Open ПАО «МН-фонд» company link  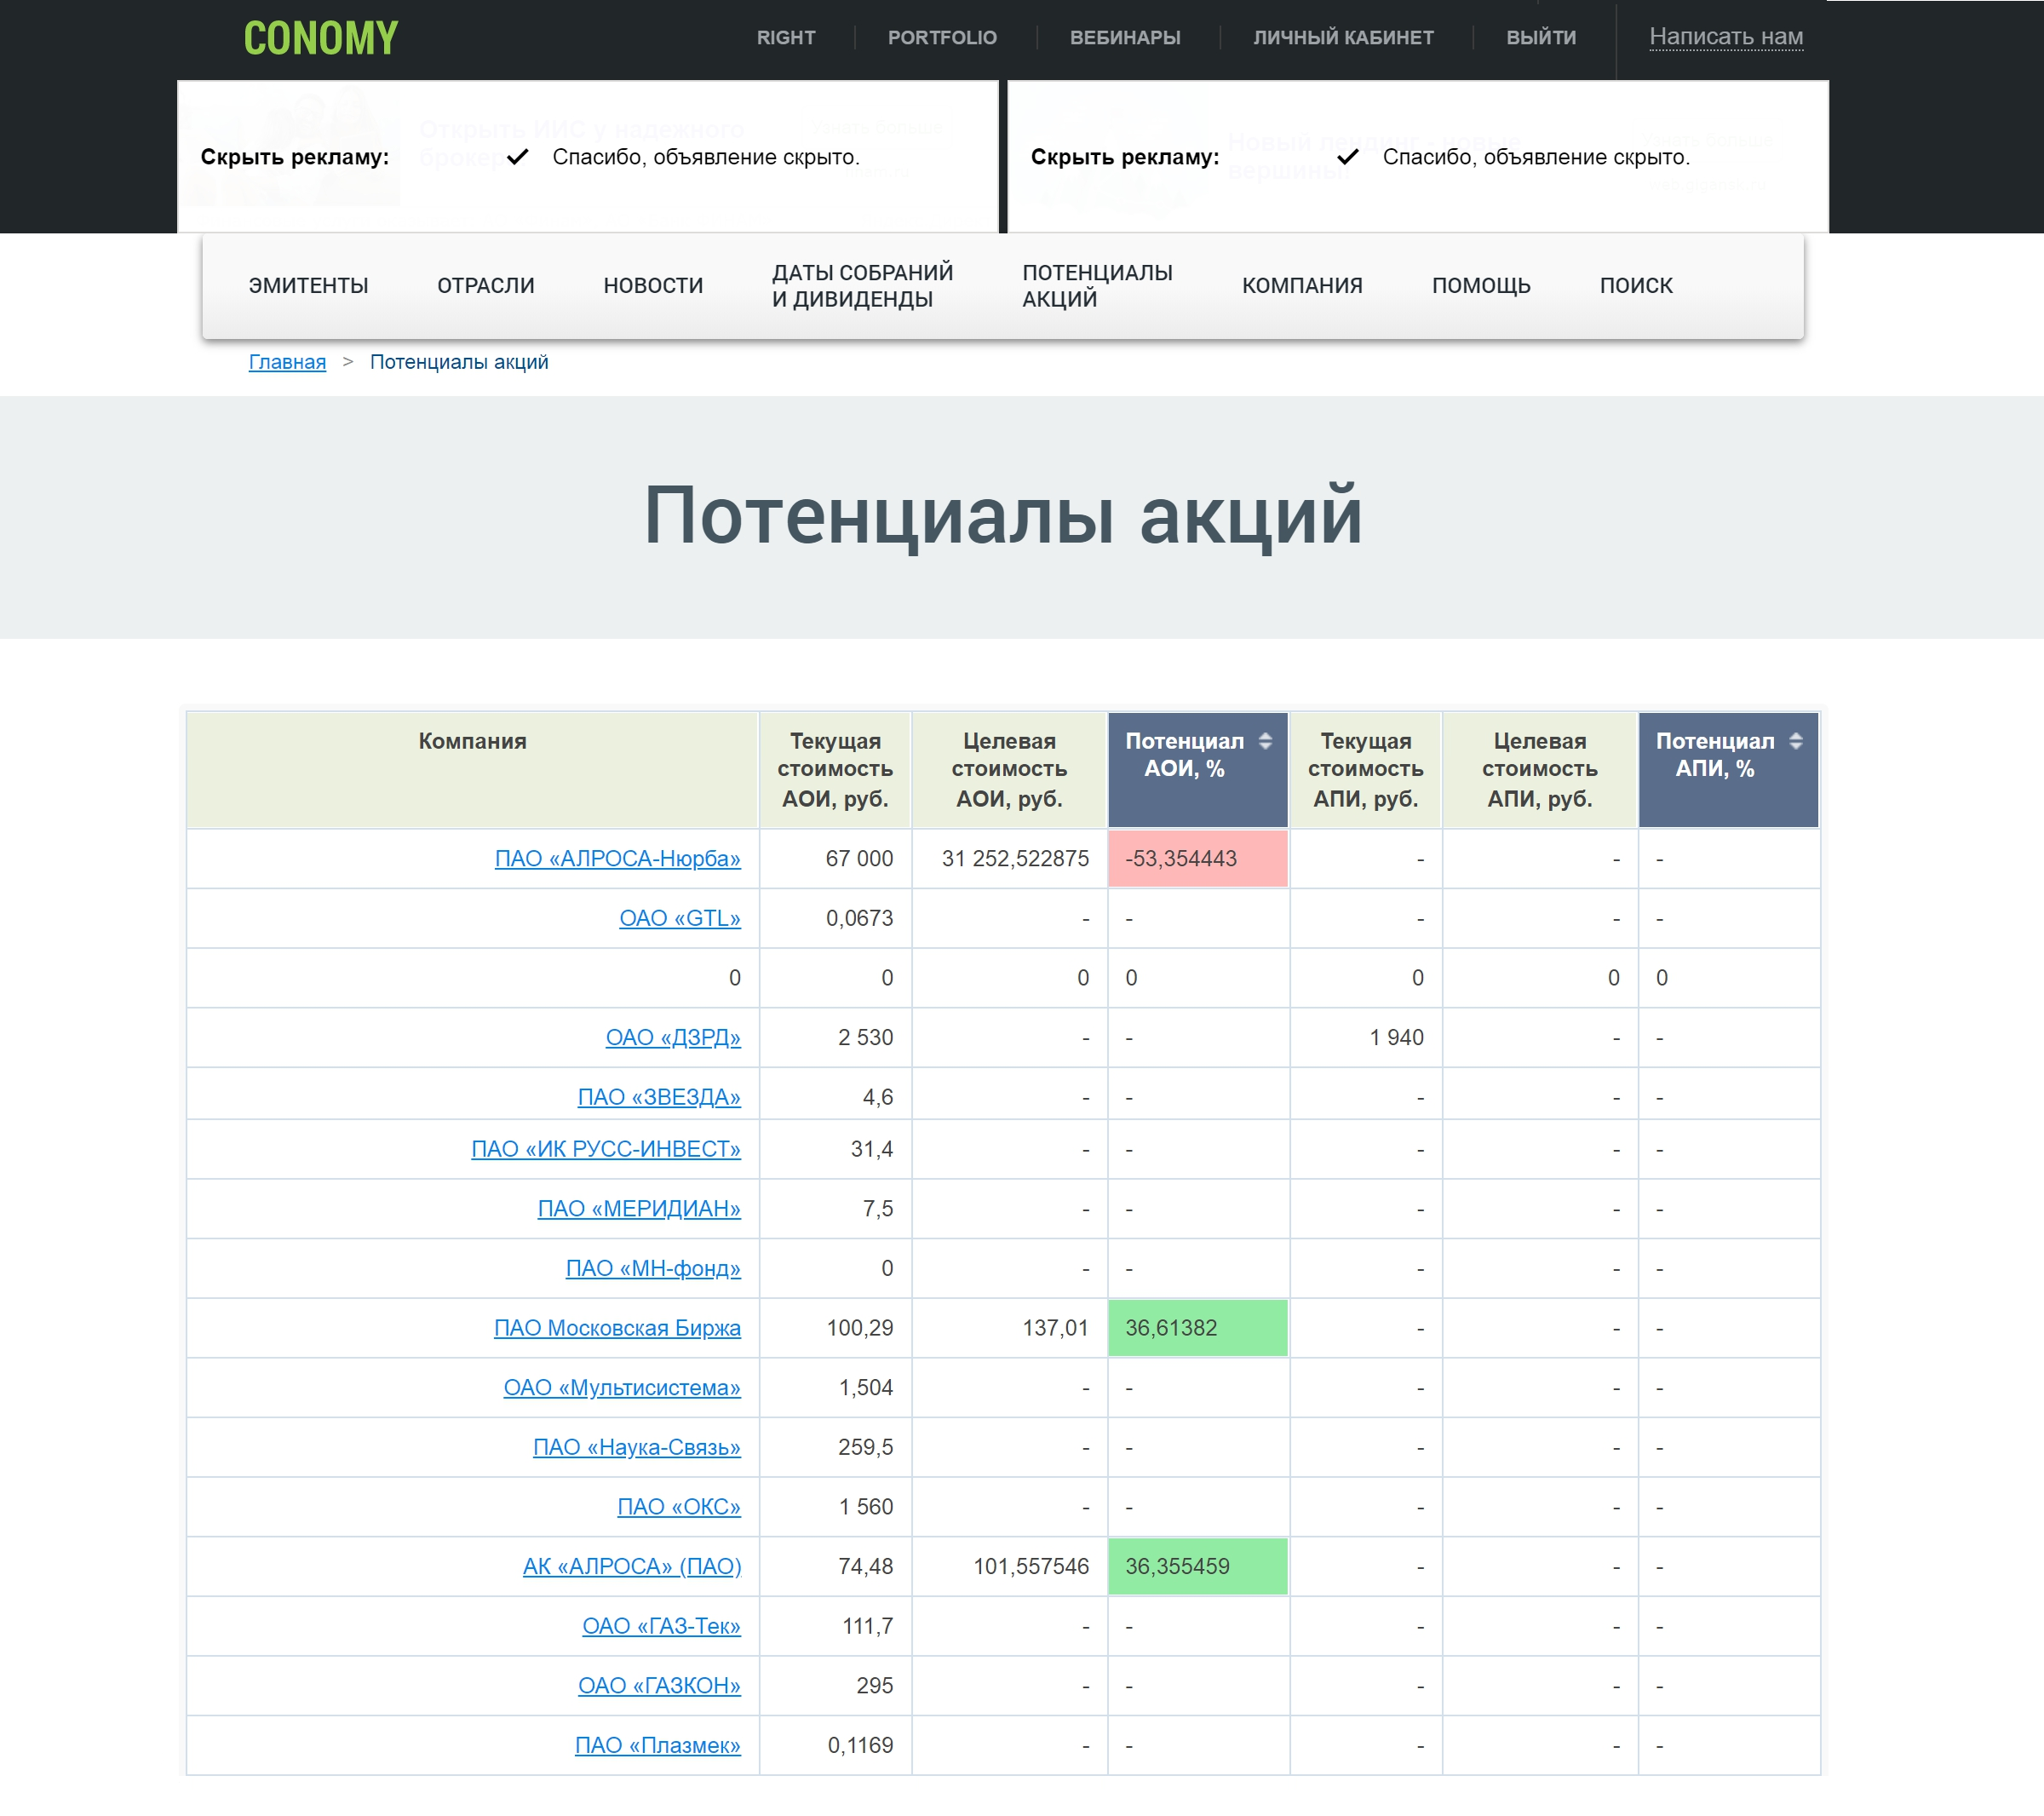653,1268
